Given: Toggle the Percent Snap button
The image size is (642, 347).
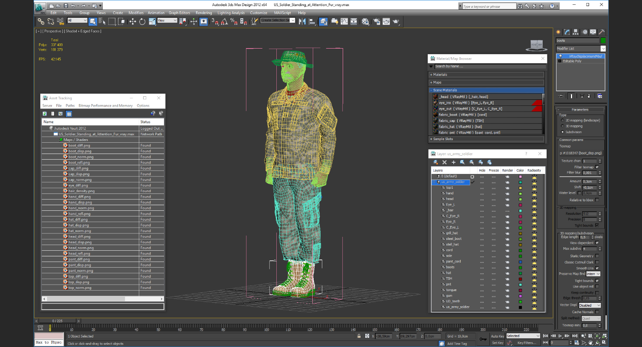Looking at the screenshot, I should [234, 21].
